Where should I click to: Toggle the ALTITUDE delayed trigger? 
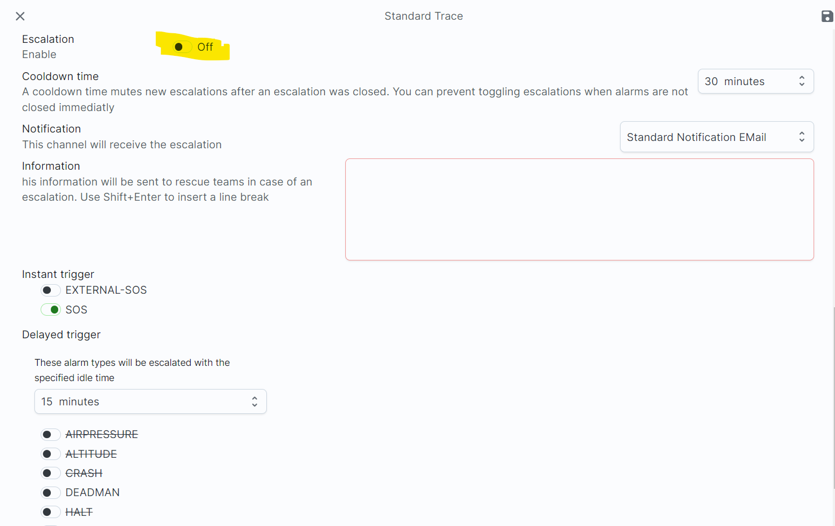pyautogui.click(x=50, y=454)
